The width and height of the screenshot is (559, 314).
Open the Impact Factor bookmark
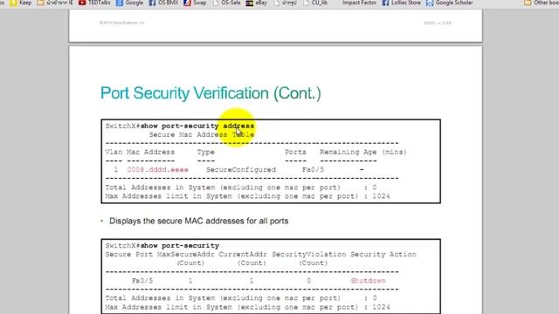pos(359,3)
